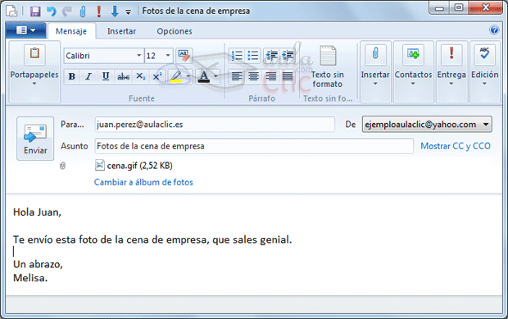Image resolution: width=508 pixels, height=319 pixels.
Task: Click the 'Hola Juan,' greeting line
Action: (37, 212)
